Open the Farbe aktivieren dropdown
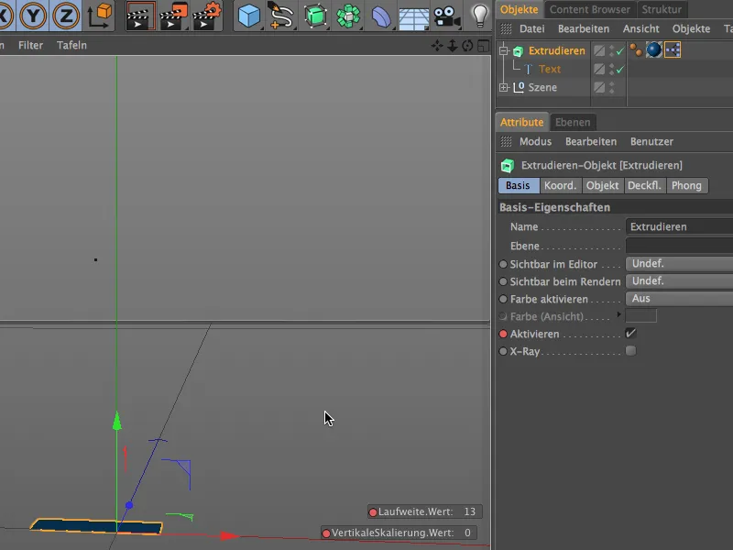This screenshot has width=733, height=550. point(679,299)
